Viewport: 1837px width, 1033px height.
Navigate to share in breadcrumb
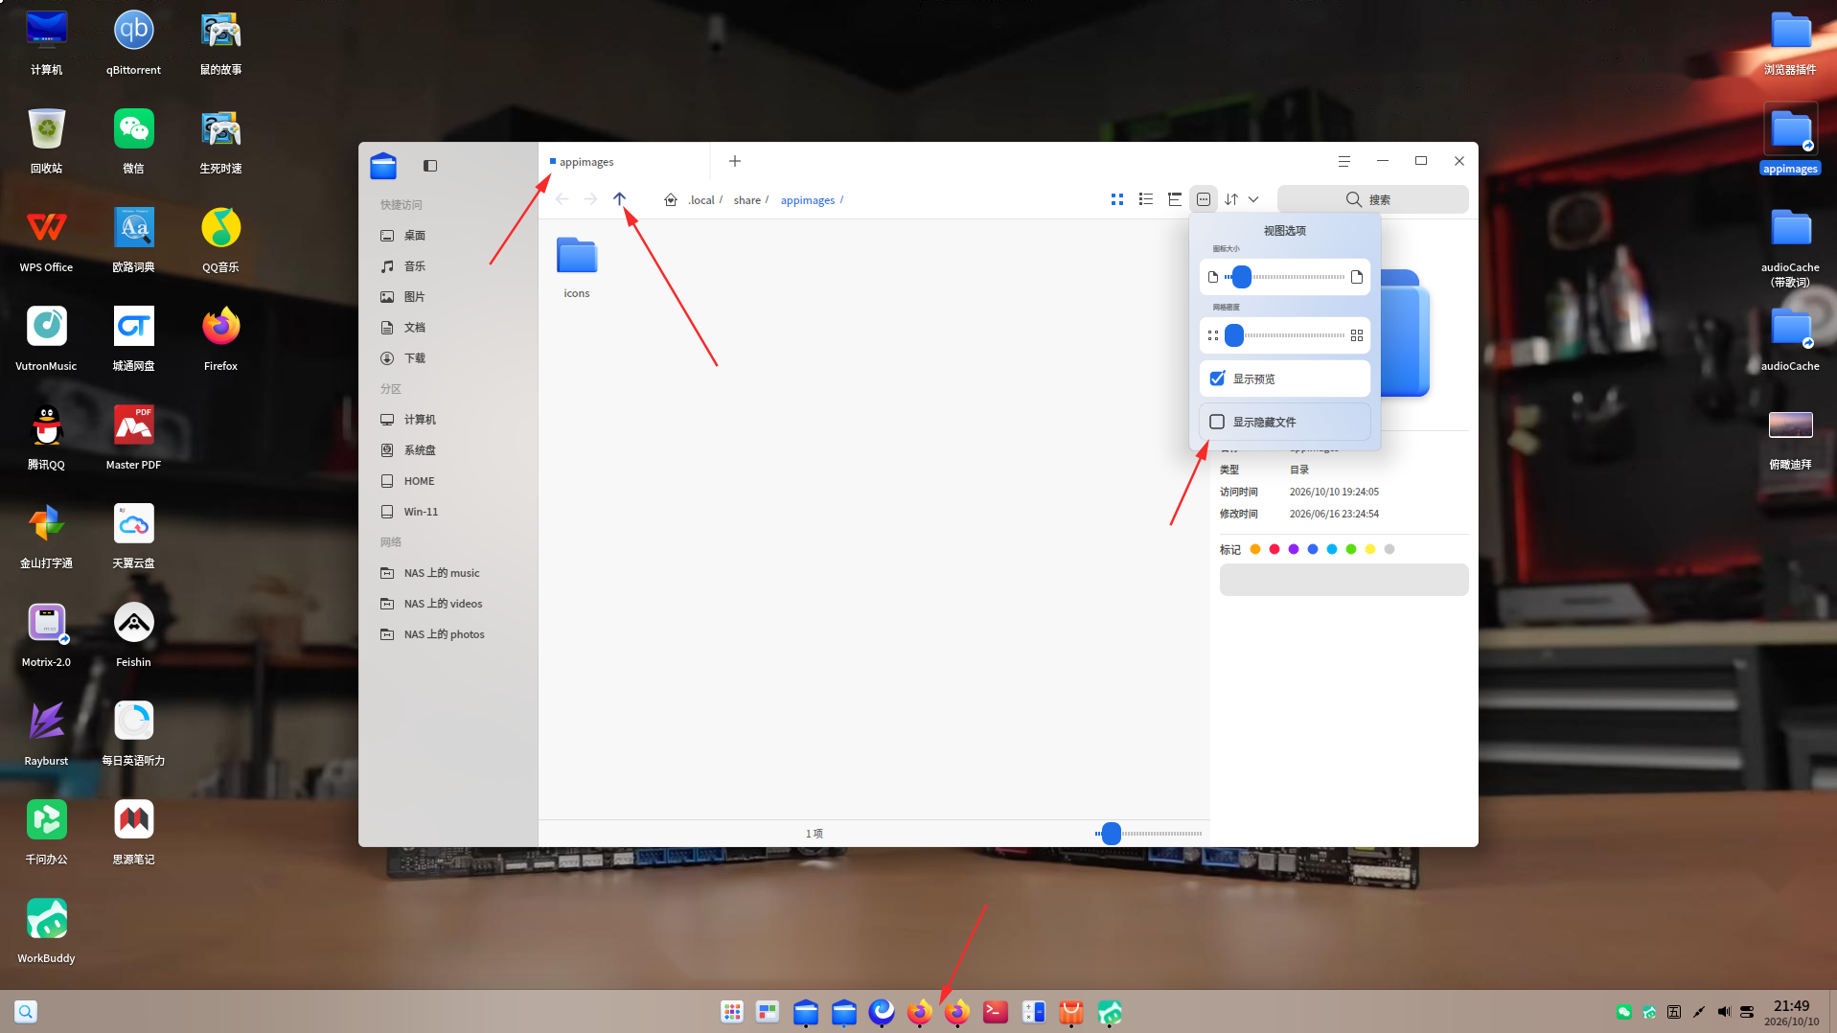[x=747, y=200]
